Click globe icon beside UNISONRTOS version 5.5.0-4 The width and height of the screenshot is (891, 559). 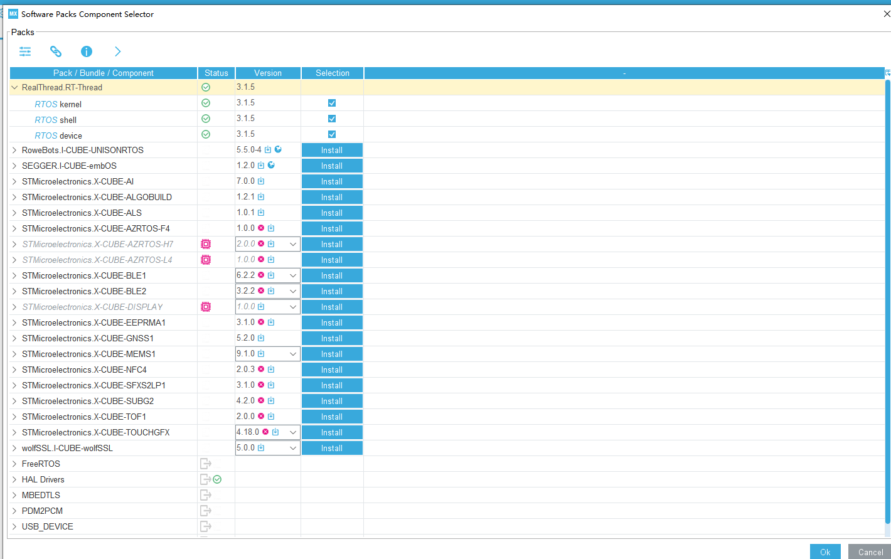click(278, 149)
